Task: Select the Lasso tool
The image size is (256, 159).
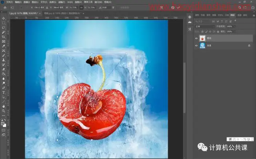Action: (3, 28)
